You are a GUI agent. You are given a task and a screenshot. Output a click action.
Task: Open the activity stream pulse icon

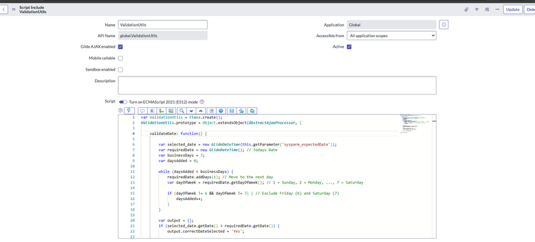[476, 9]
